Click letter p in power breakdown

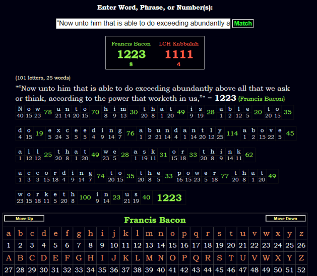[x=179, y=174]
